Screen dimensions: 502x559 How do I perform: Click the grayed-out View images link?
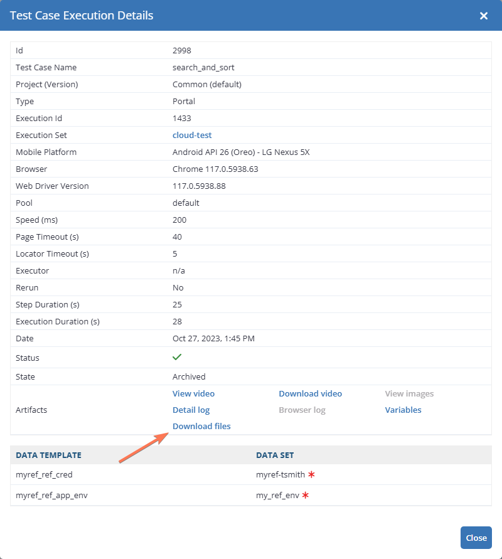point(409,393)
